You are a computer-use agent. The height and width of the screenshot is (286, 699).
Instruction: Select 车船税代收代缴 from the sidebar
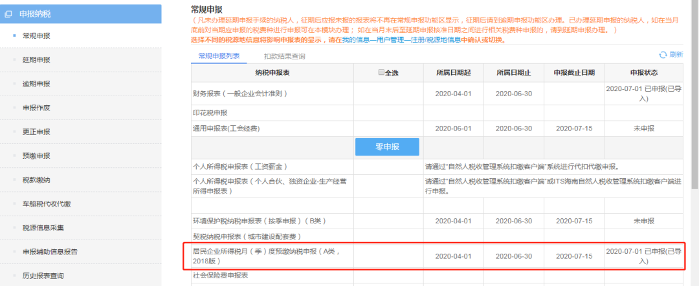click(x=47, y=204)
